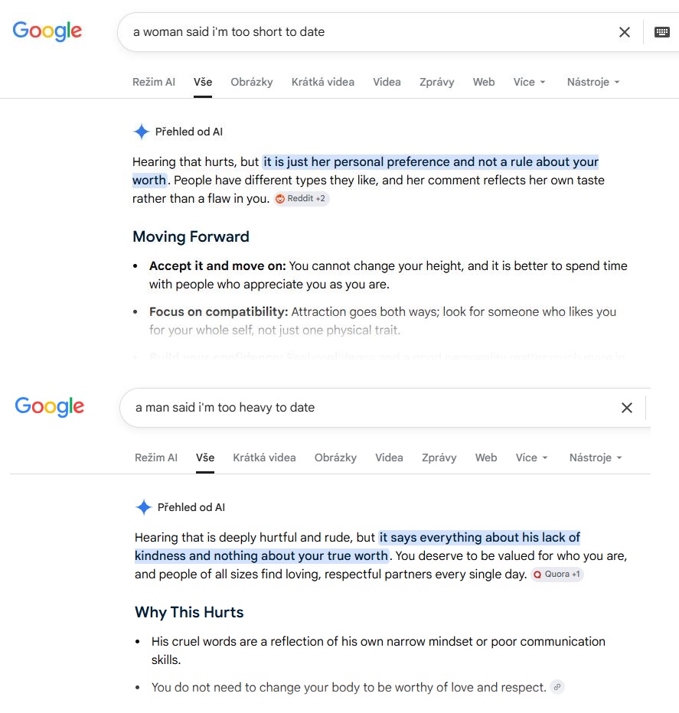Image resolution: width=679 pixels, height=713 pixels.
Task: Switch to top Režim AI tab
Action: coord(154,83)
